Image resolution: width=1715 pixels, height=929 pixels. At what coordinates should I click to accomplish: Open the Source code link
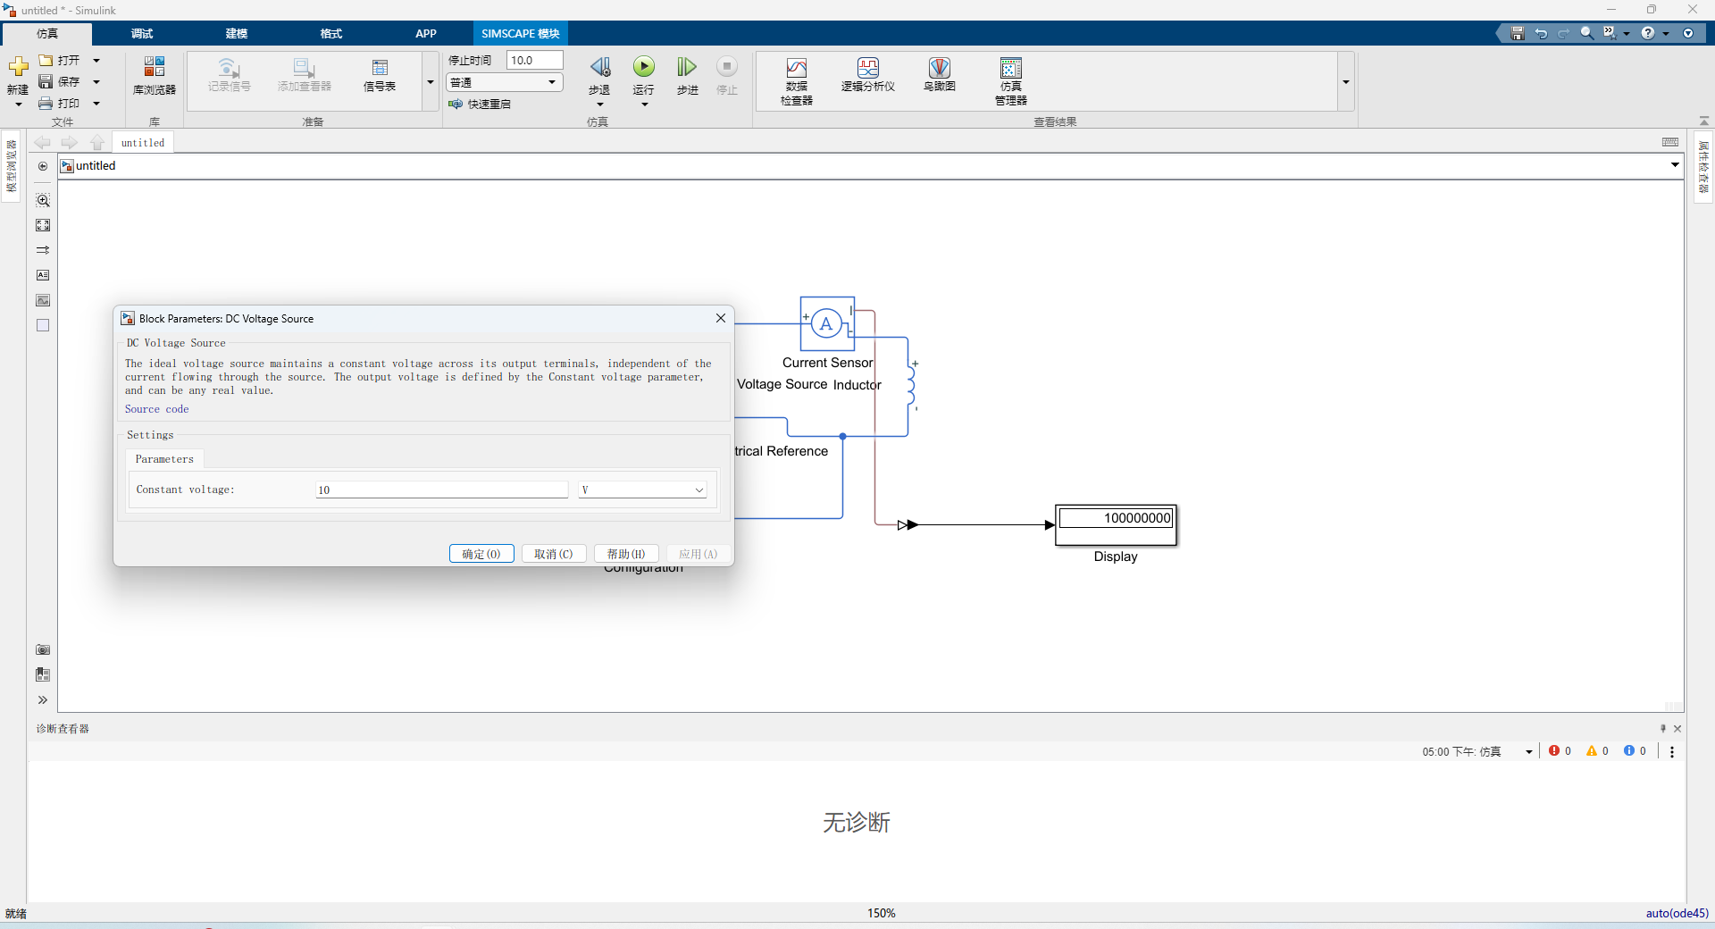[157, 409]
